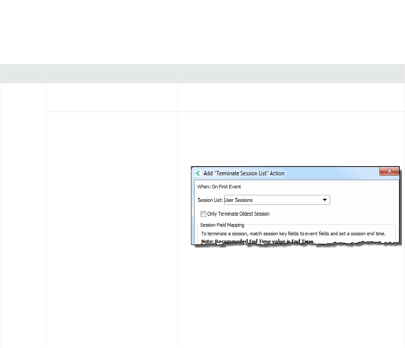
Task: Click the 'Session Field Mapping' group label
Action: [x=222, y=225]
